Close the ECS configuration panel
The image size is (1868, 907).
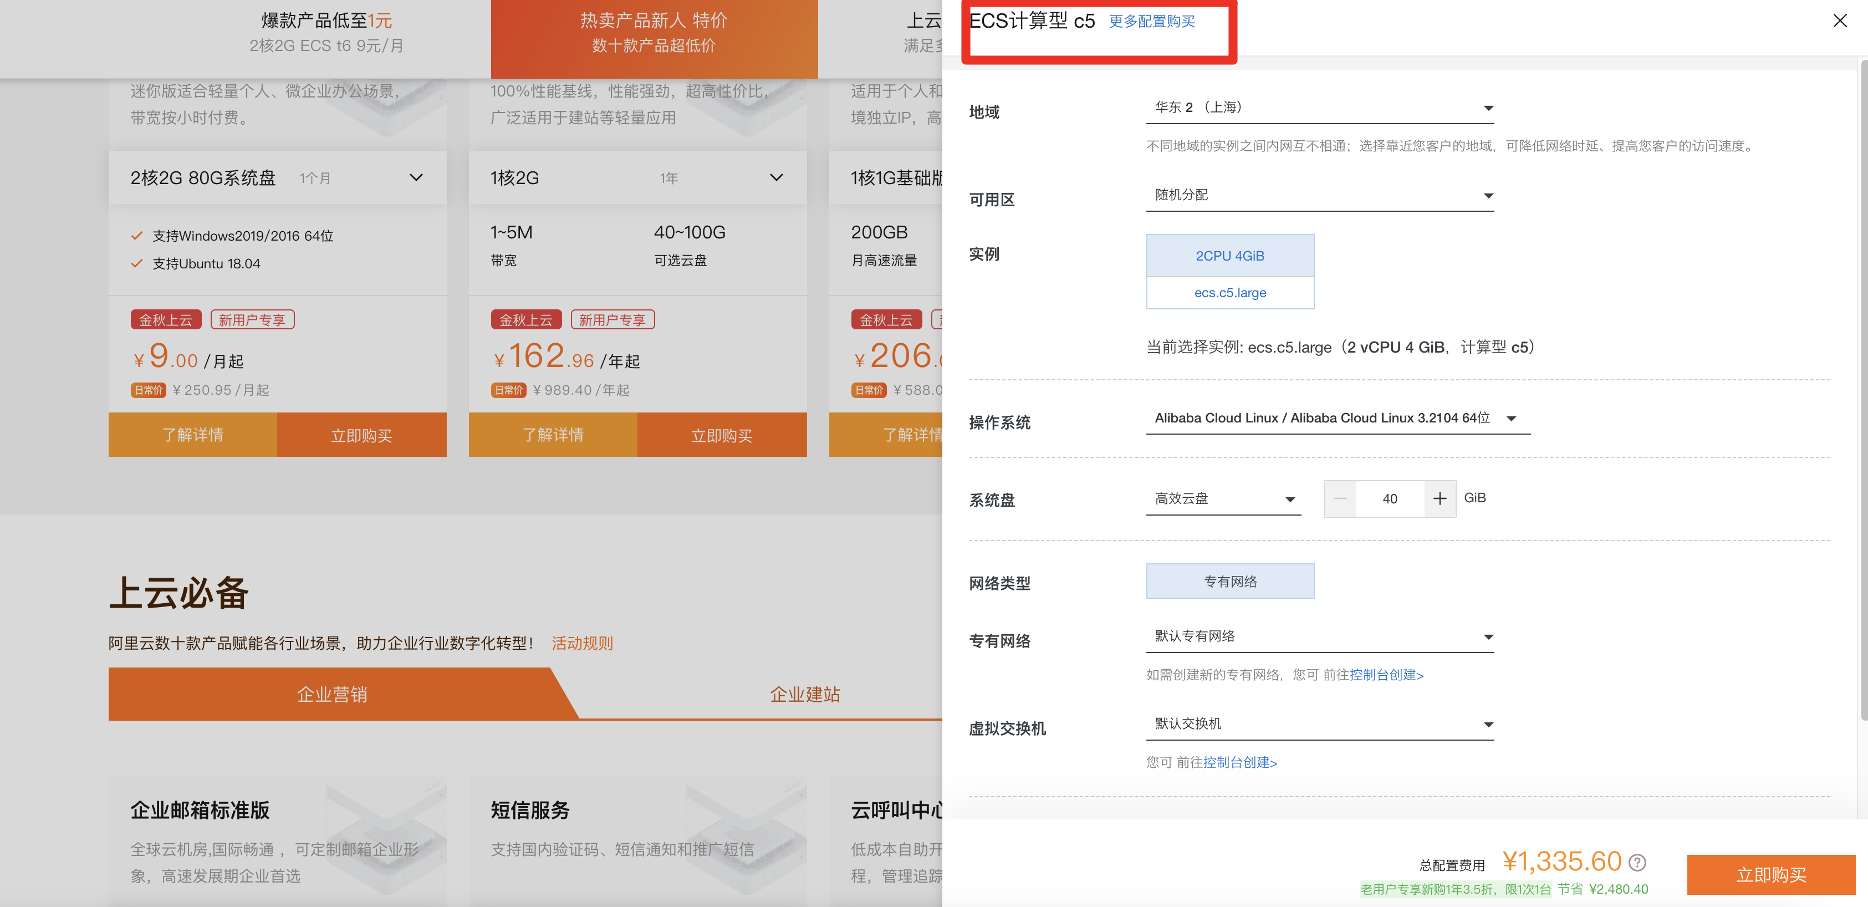[x=1840, y=21]
